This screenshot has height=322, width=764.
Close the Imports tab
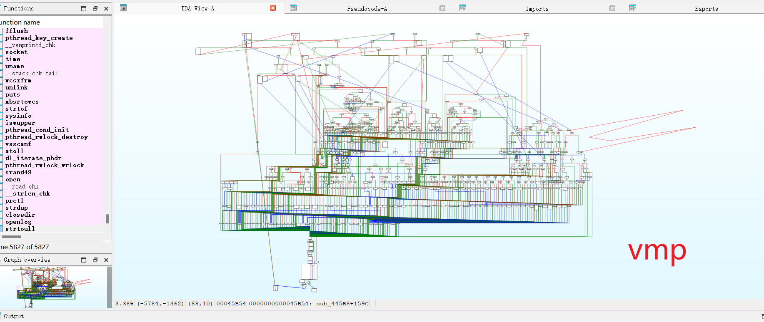click(612, 8)
